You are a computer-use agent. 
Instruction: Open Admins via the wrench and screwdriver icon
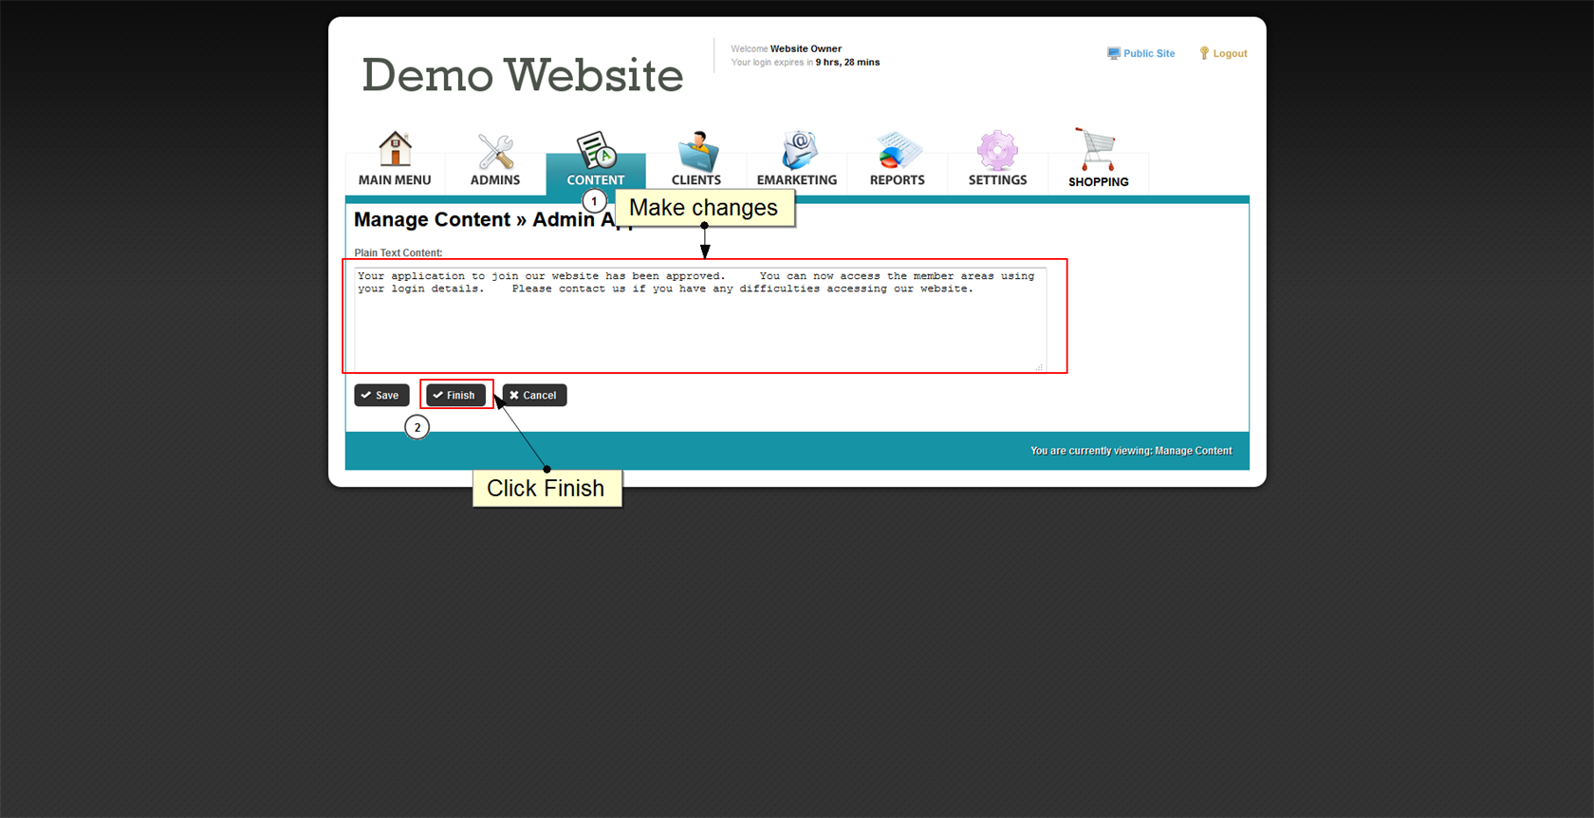coord(495,152)
